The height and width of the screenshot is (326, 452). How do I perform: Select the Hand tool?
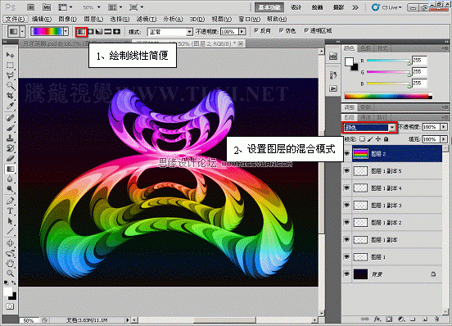(x=10, y=263)
